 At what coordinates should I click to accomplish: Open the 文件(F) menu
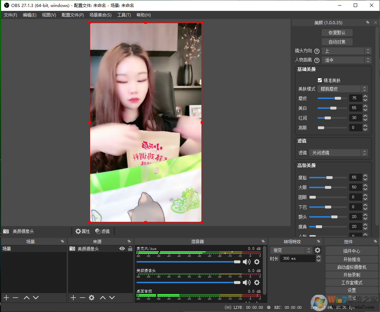tap(11, 15)
